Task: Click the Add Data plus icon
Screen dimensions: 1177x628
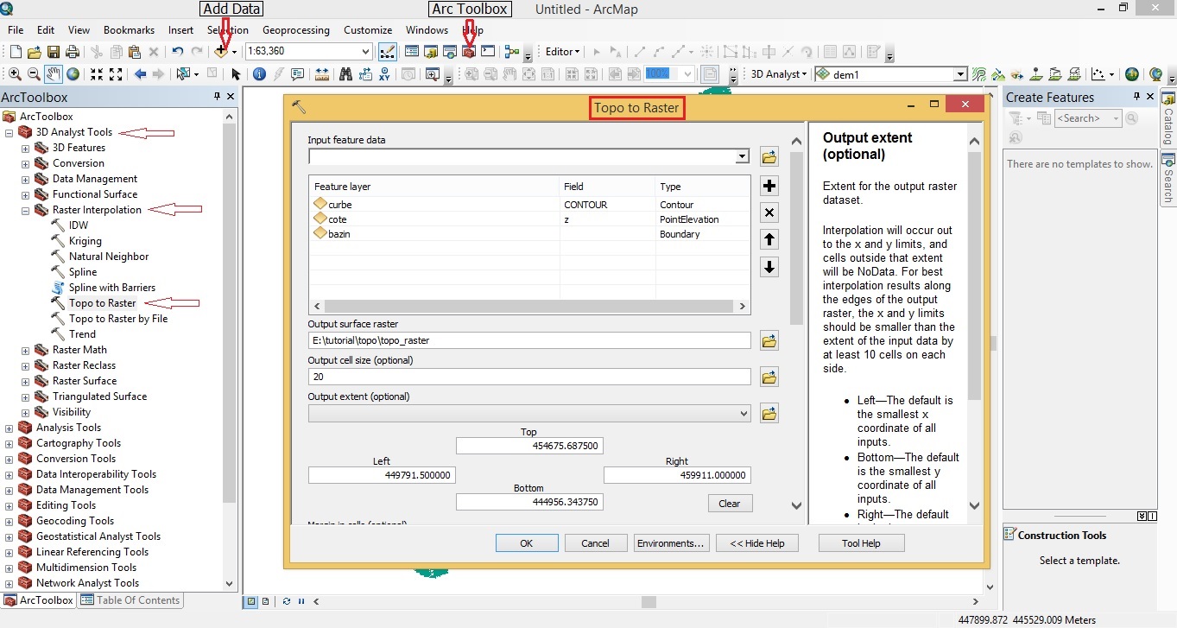Action: coord(221,52)
